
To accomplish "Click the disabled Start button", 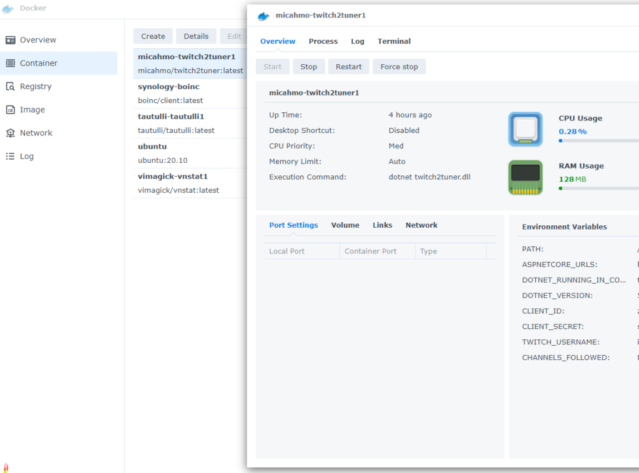I will pos(272,67).
